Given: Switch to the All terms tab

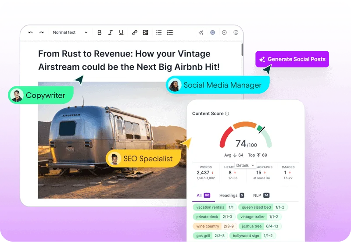Looking at the screenshot, I should (x=203, y=195).
